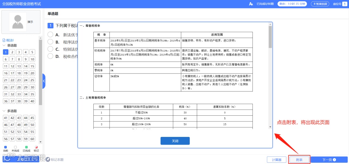Click the blue 当前 legend marker

coord(5,147)
